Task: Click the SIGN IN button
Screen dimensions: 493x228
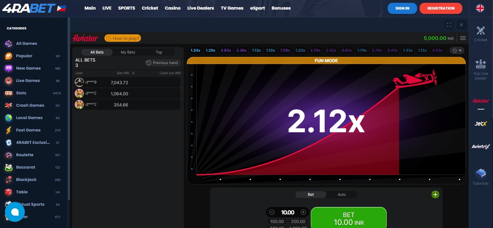Action: point(402,8)
